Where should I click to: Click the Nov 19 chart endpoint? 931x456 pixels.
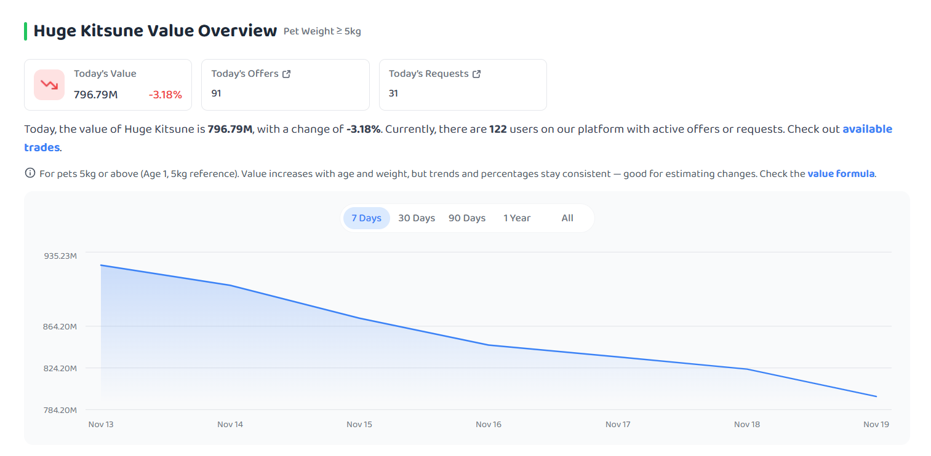[x=876, y=396]
